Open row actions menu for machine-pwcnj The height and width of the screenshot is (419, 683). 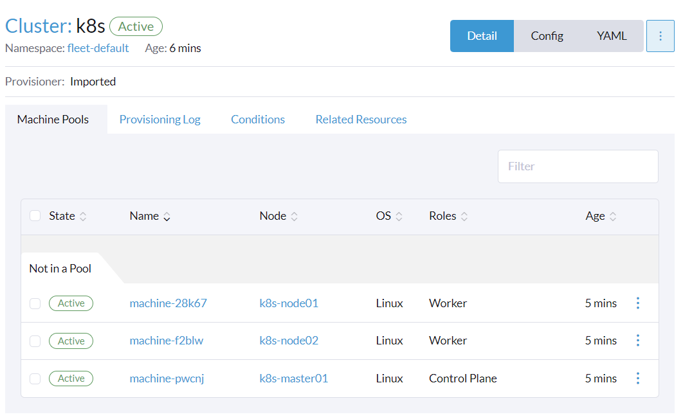(637, 379)
